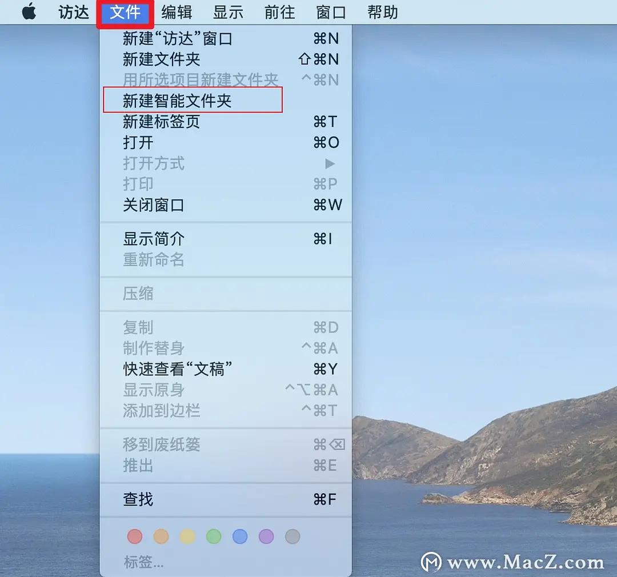Select 显示简介 to show info
Image resolution: width=617 pixels, height=577 pixels.
pyautogui.click(x=154, y=239)
